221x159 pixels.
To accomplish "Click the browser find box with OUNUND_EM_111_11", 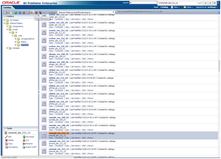I will pyautogui.click(x=177, y=3).
